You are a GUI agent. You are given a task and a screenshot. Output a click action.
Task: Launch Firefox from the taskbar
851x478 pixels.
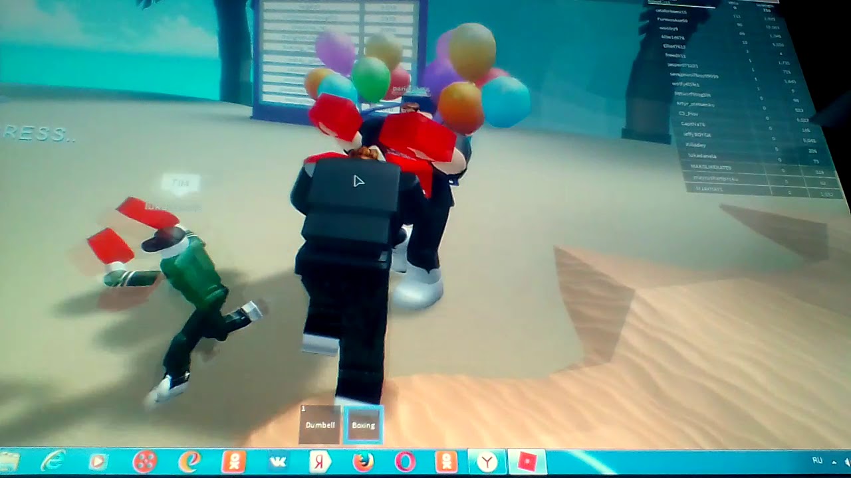(x=363, y=461)
